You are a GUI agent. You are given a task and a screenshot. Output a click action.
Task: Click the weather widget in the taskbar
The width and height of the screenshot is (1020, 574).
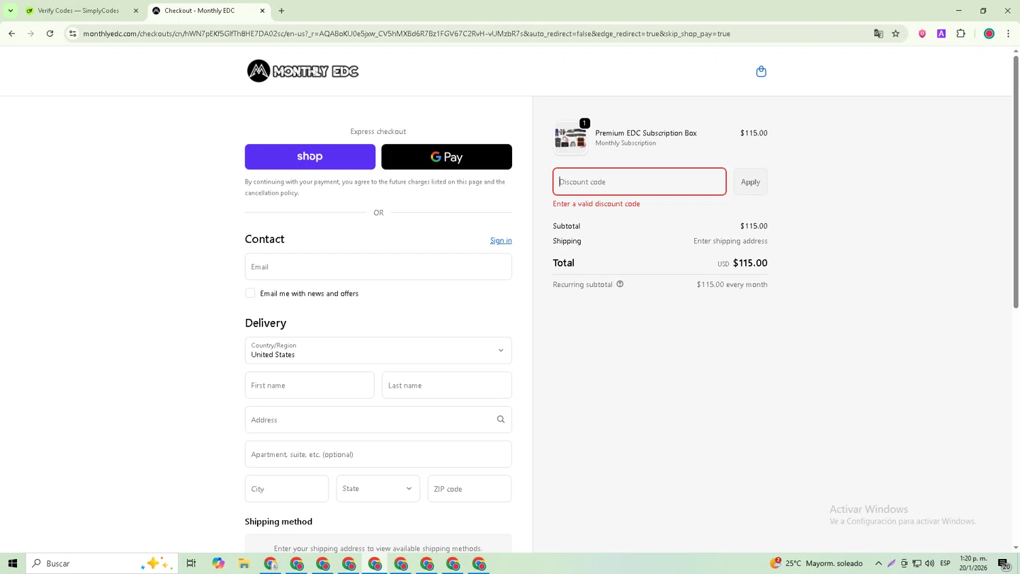click(816, 563)
